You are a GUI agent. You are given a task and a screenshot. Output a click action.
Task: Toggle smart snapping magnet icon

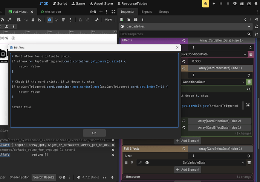click(x=57, y=20)
